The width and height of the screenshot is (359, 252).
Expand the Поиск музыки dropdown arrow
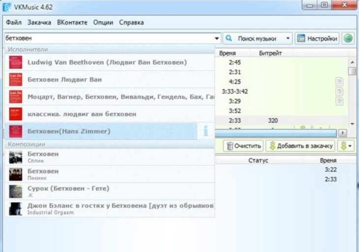click(288, 38)
